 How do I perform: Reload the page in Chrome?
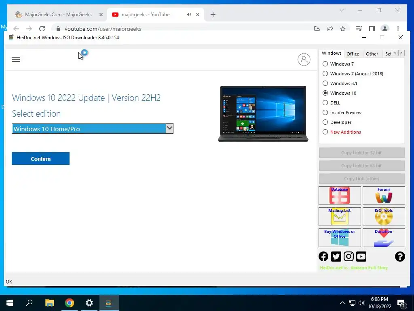coord(42,29)
